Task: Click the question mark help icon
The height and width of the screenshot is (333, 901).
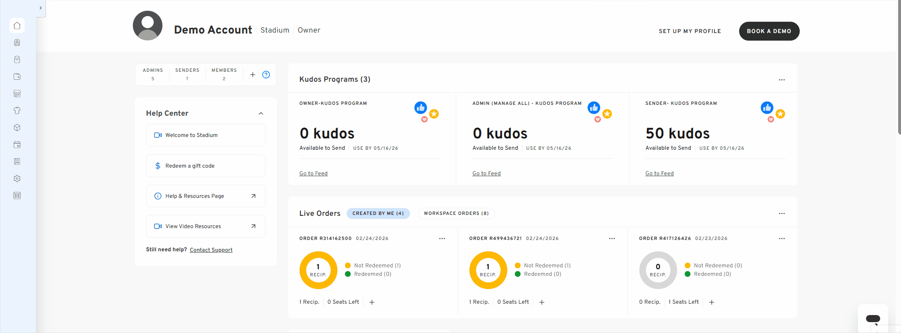Action: 266,75
